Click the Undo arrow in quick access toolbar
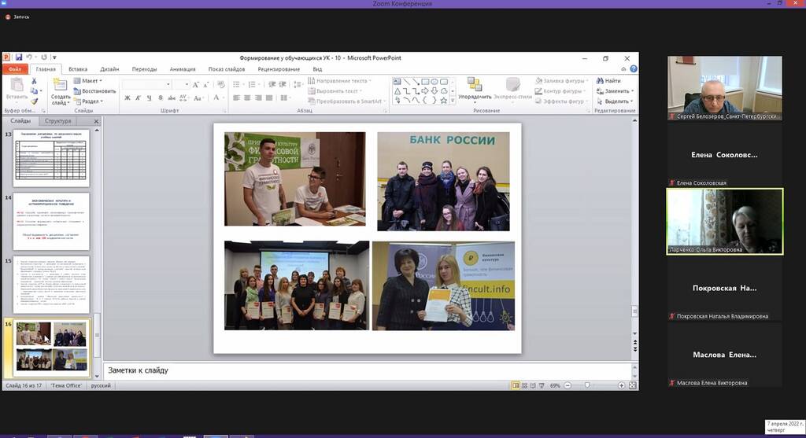 tap(29, 57)
